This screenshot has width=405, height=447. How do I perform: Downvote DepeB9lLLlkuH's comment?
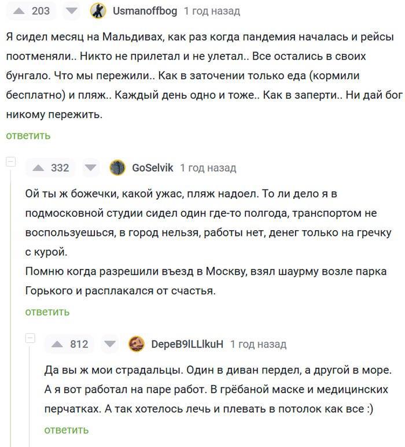click(109, 344)
